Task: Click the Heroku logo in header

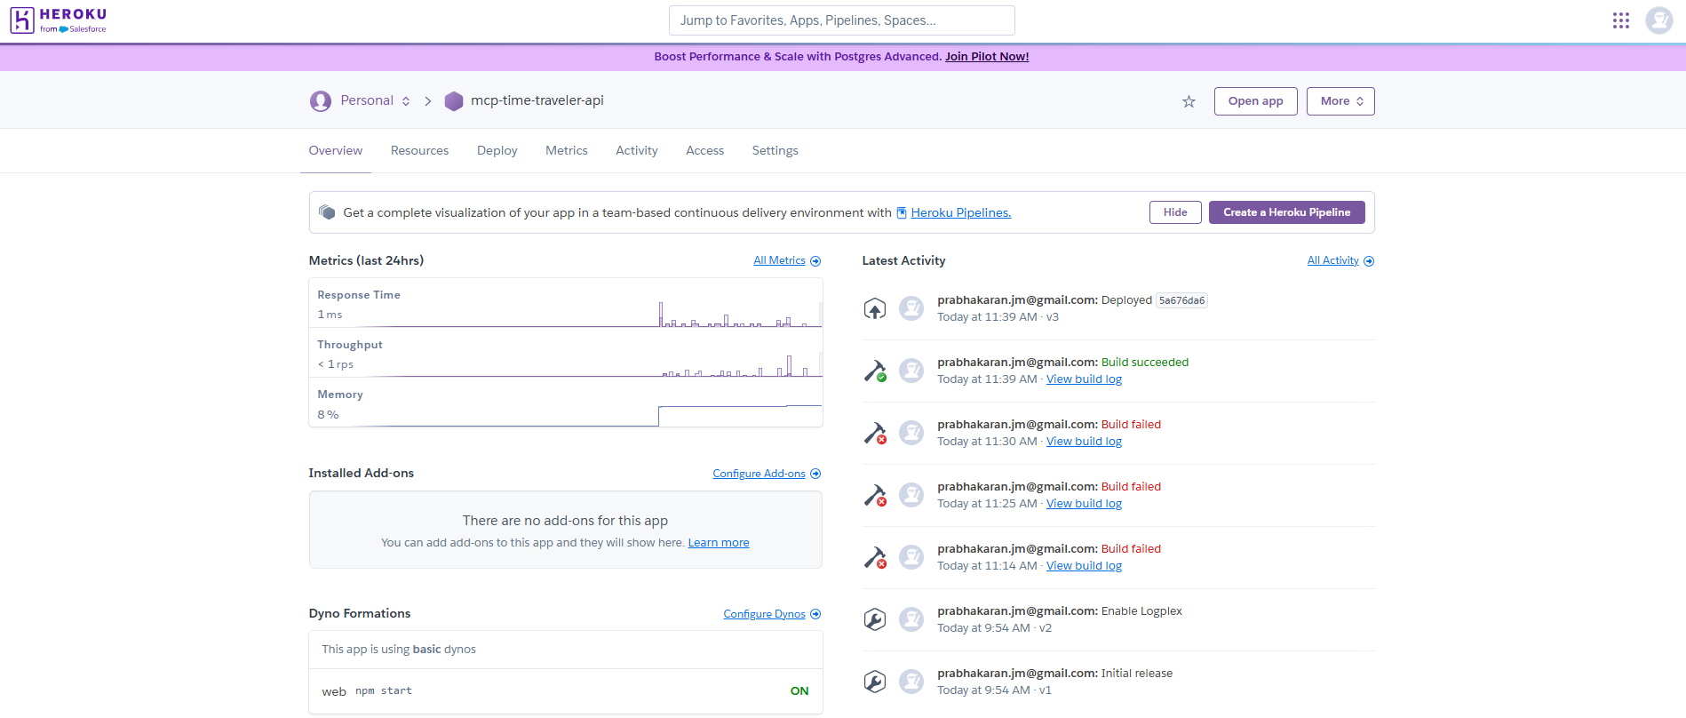Action: [59, 20]
